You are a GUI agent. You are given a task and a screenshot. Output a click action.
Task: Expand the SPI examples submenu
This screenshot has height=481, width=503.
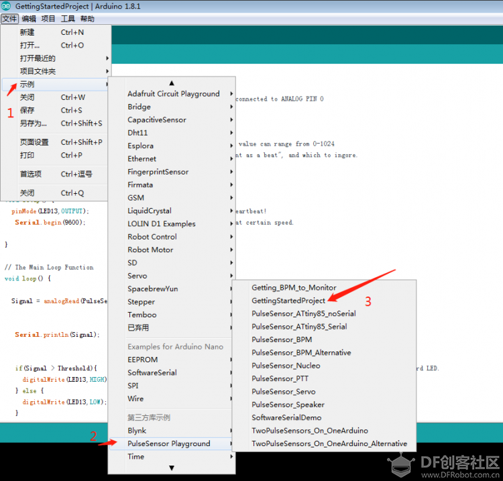coord(171,386)
